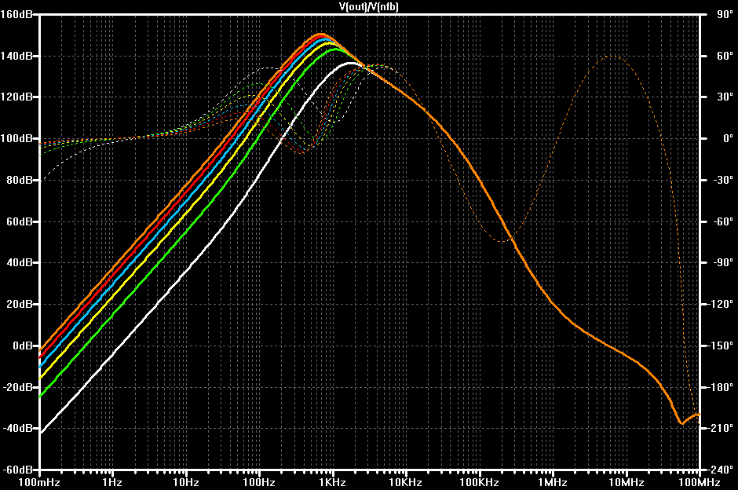Viewport: 738px width, 490px height.
Task: Click the 1Hz frequency axis label
Action: pyautogui.click(x=112, y=482)
